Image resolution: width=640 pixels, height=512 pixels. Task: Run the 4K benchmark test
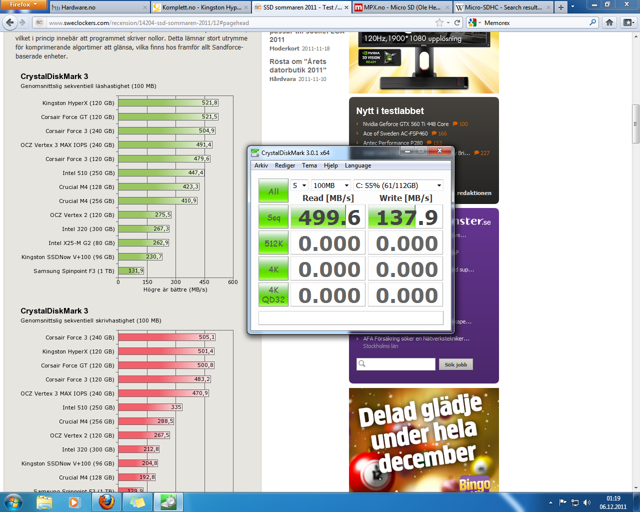point(273,269)
